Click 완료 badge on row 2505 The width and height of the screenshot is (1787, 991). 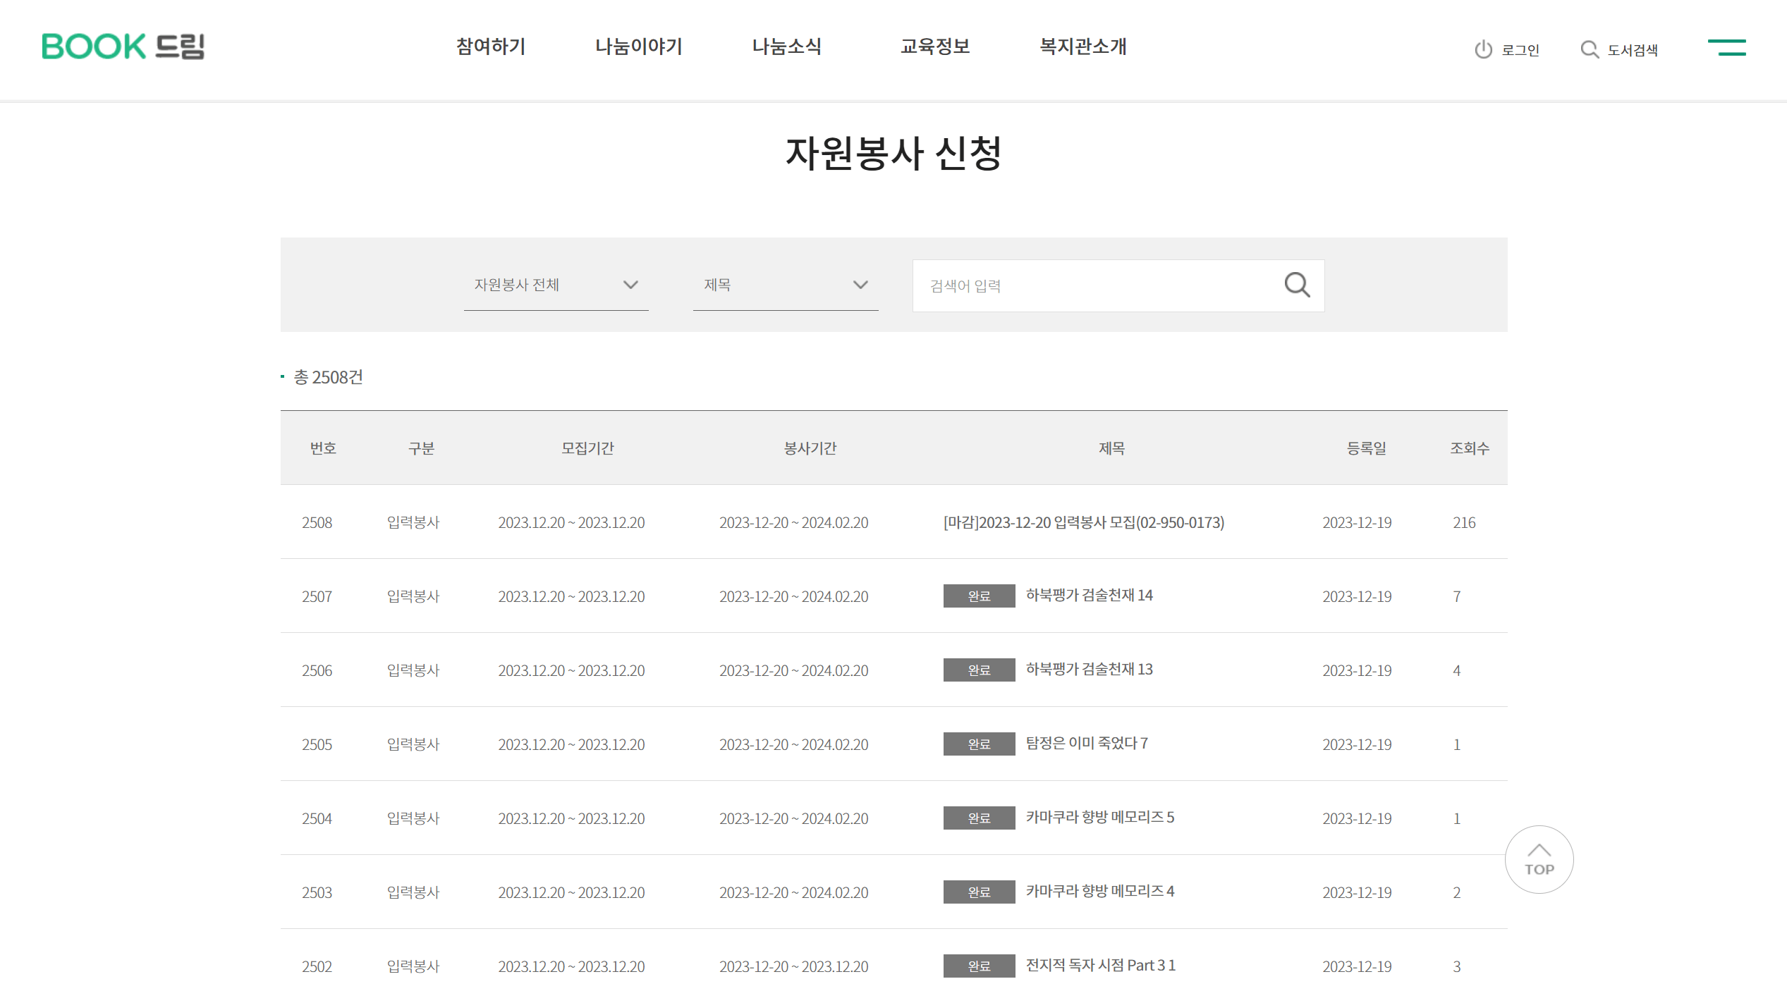(x=979, y=744)
